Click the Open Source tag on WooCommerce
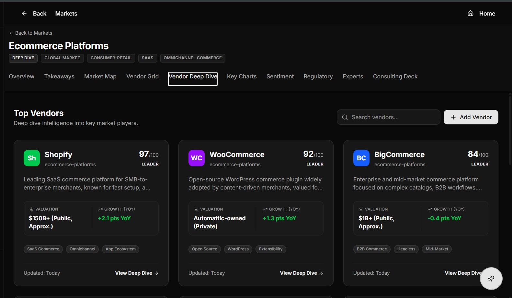 coord(205,249)
